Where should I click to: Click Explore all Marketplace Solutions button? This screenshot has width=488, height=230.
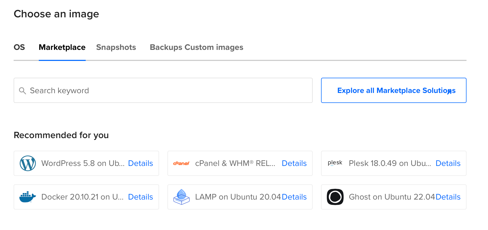(x=393, y=90)
